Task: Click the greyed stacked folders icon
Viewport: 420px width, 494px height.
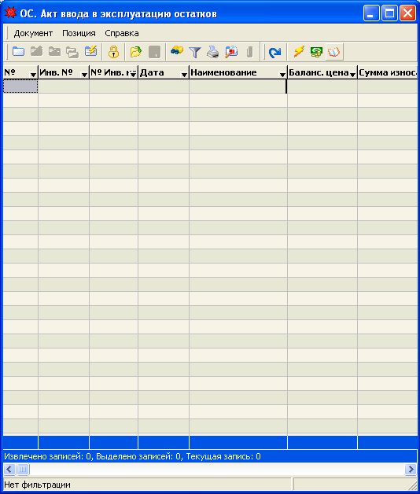Action: coord(72,51)
